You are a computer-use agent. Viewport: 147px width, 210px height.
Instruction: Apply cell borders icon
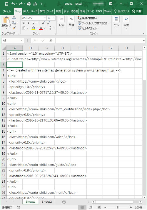coord(24,28)
